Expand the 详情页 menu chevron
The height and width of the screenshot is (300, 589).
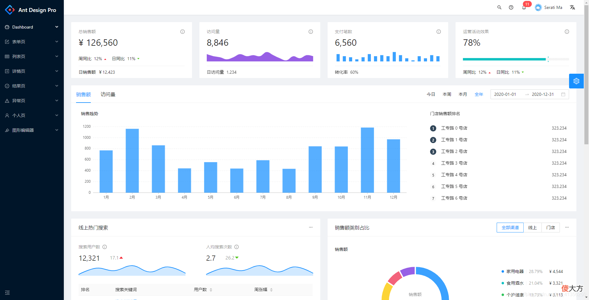tap(57, 71)
